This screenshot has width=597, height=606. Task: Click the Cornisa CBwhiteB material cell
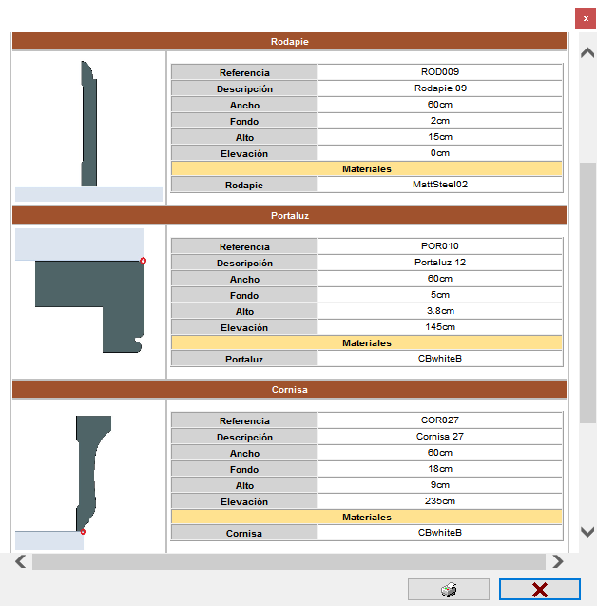tap(440, 533)
